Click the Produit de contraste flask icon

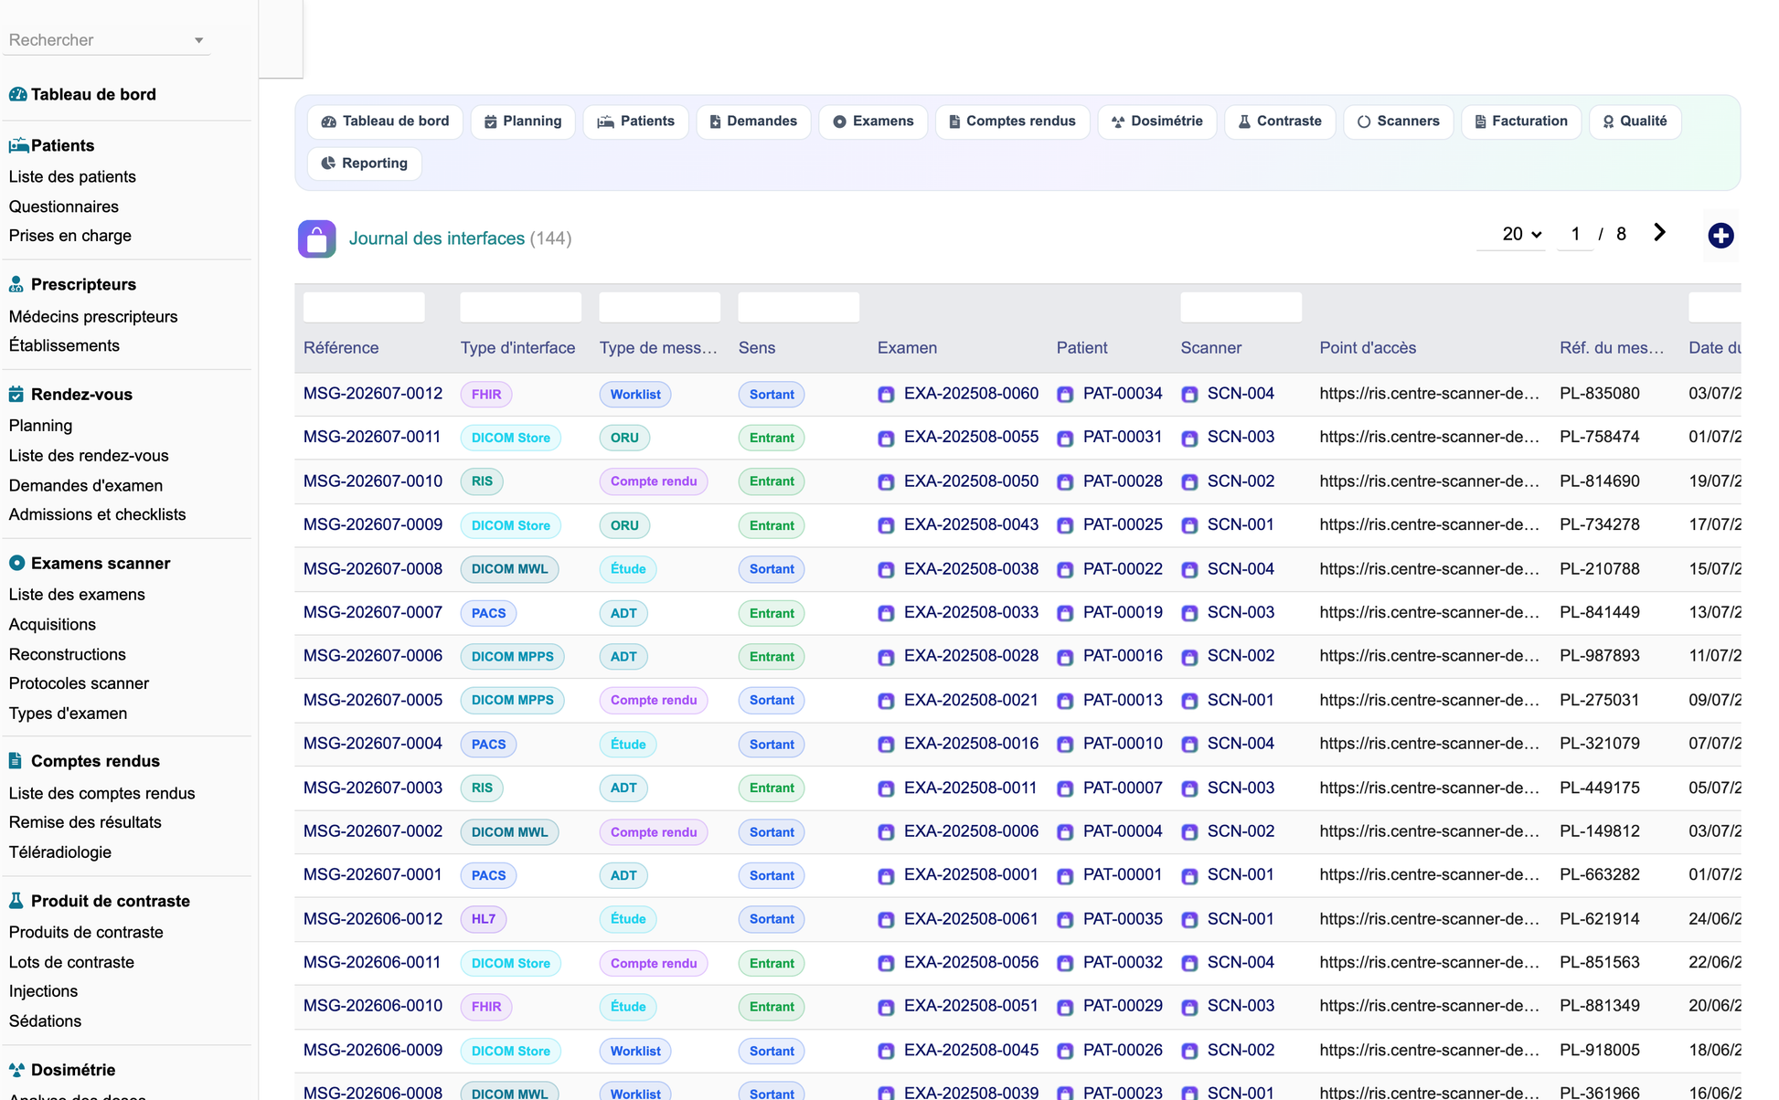tap(16, 901)
